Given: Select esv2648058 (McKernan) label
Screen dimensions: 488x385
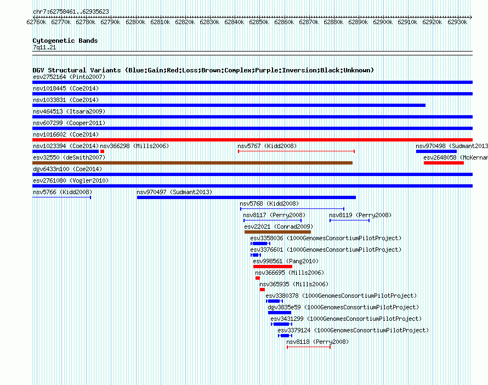Looking at the screenshot, I should tap(456, 157).
